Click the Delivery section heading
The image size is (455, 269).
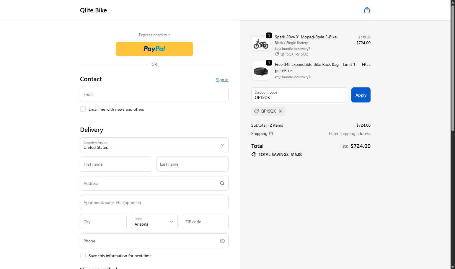92,130
